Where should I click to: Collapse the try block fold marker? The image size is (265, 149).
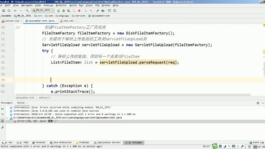pyautogui.click(x=14, y=50)
